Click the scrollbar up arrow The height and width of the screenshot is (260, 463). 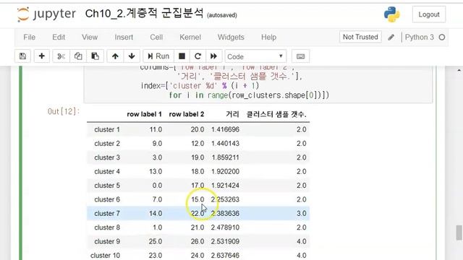[x=459, y=71]
